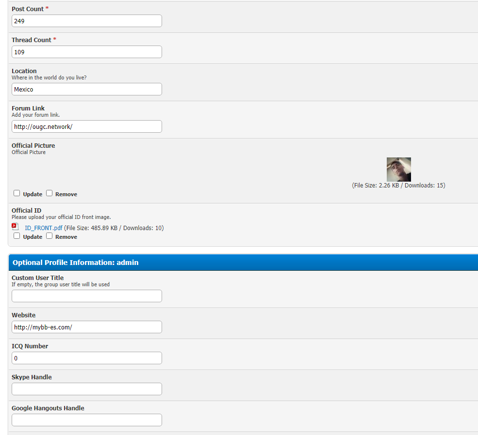
Task: Check Remove box under Official Picture
Action: click(x=49, y=193)
